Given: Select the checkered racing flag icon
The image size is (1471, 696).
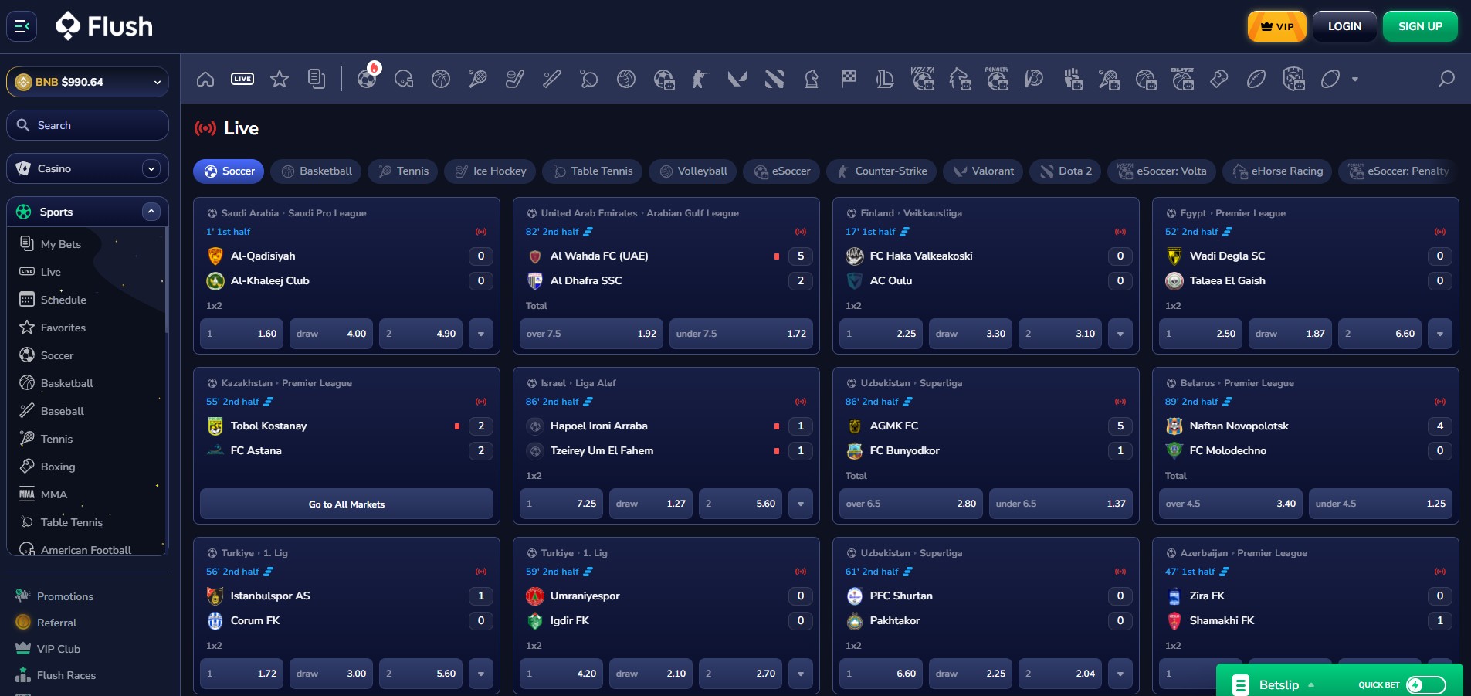Looking at the screenshot, I should [849, 79].
